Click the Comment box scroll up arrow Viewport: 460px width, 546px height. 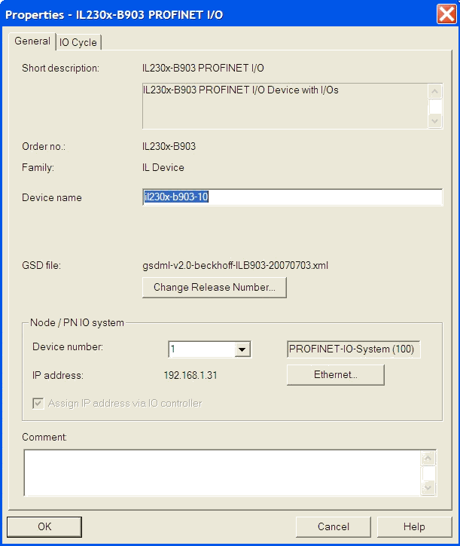428,458
